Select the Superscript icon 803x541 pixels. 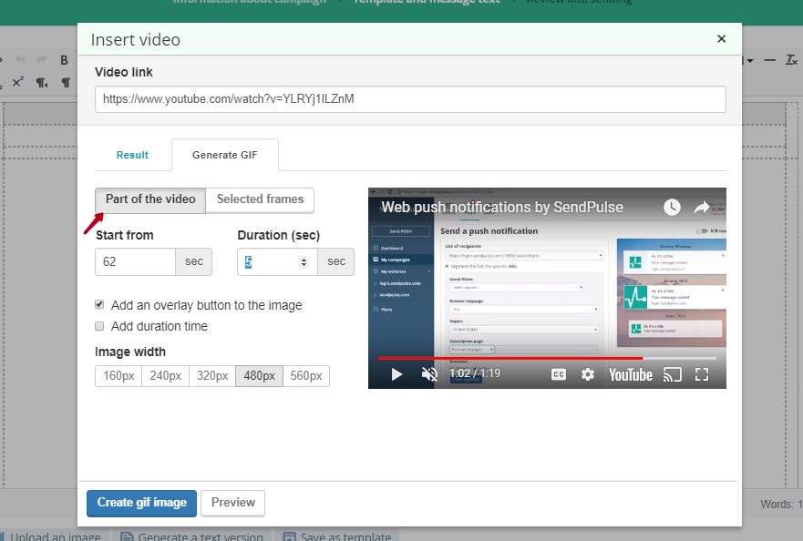[x=18, y=81]
